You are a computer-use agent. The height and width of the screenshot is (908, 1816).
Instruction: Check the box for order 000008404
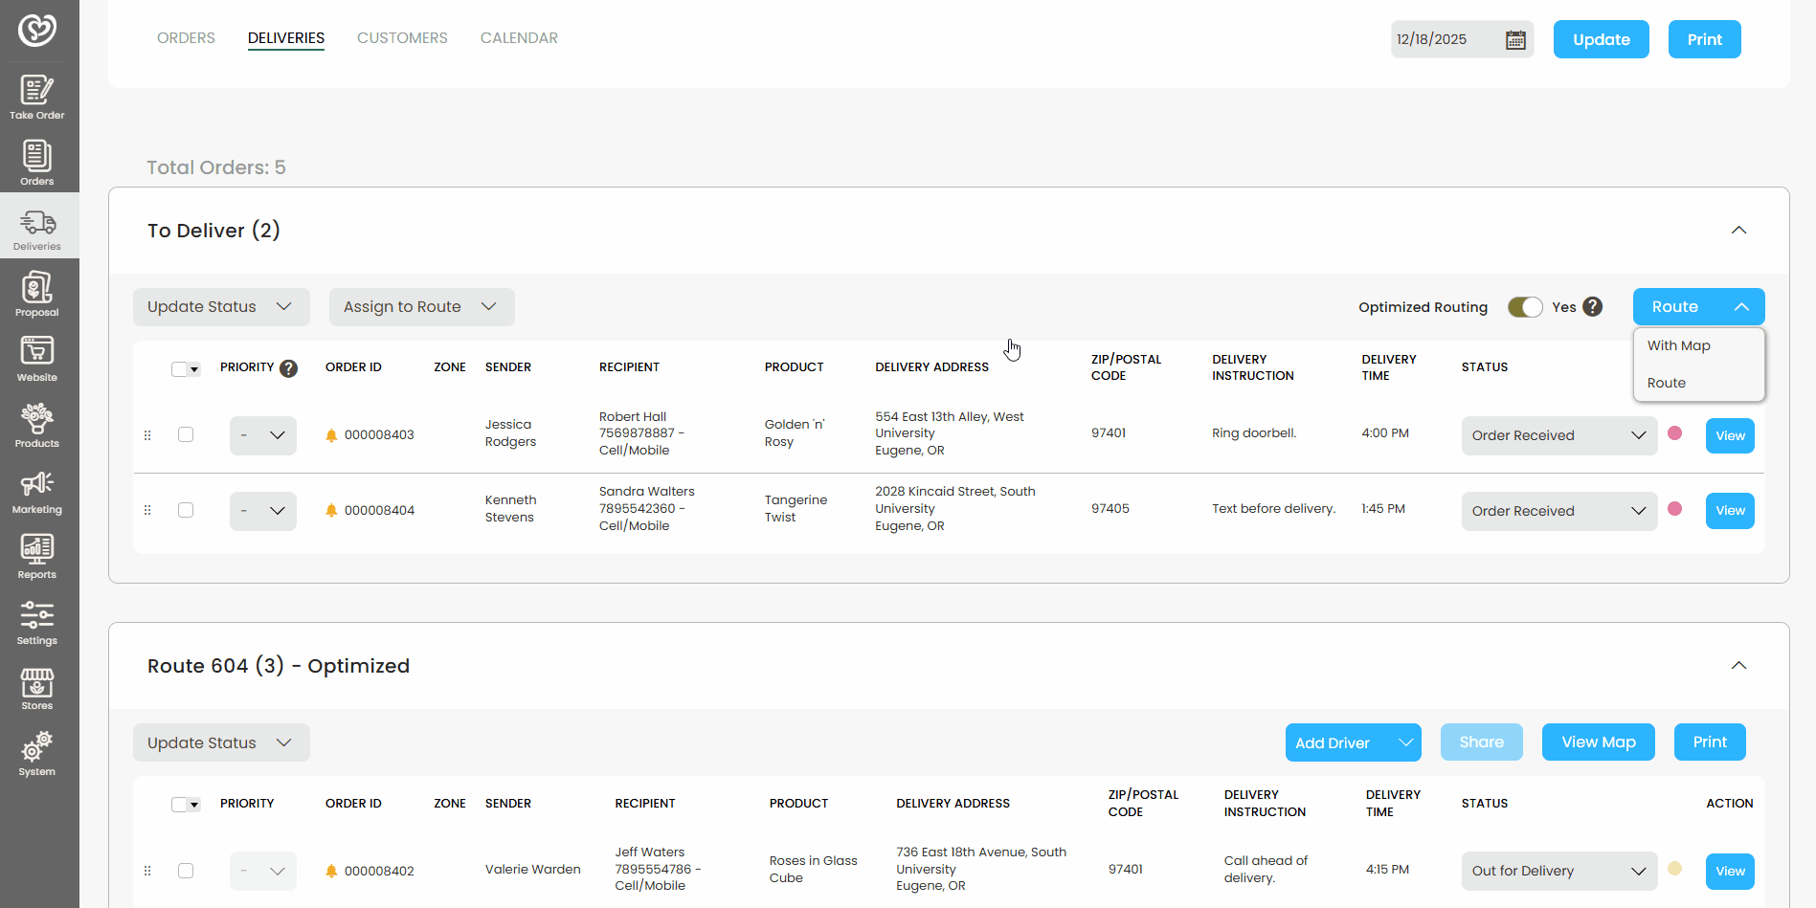[186, 510]
